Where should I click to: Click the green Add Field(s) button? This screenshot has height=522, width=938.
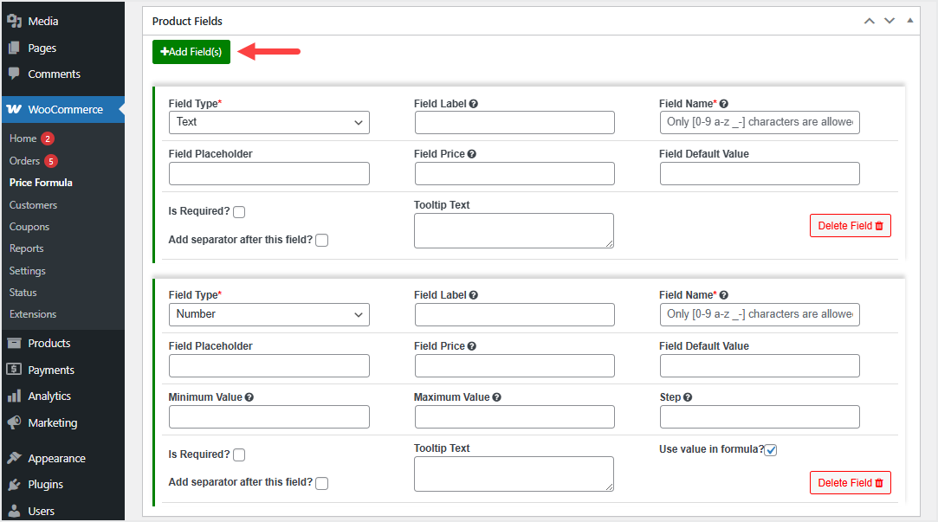pos(191,52)
